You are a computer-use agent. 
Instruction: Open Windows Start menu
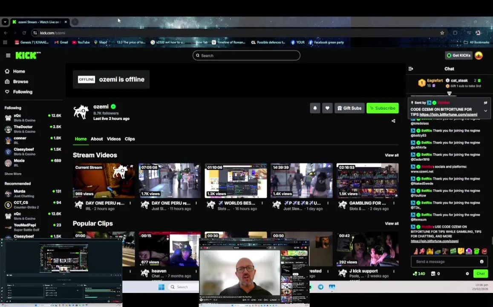161,287
